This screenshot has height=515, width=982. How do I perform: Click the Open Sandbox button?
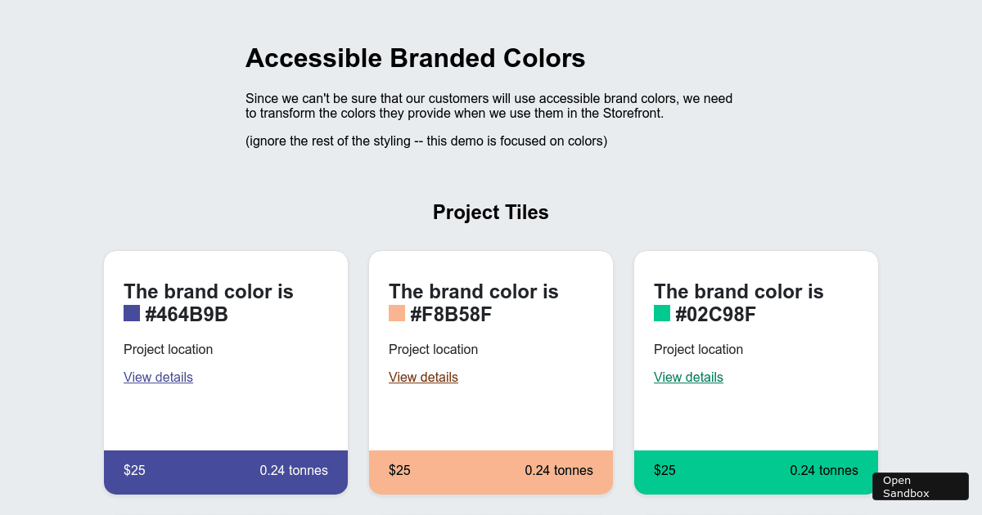tap(920, 486)
